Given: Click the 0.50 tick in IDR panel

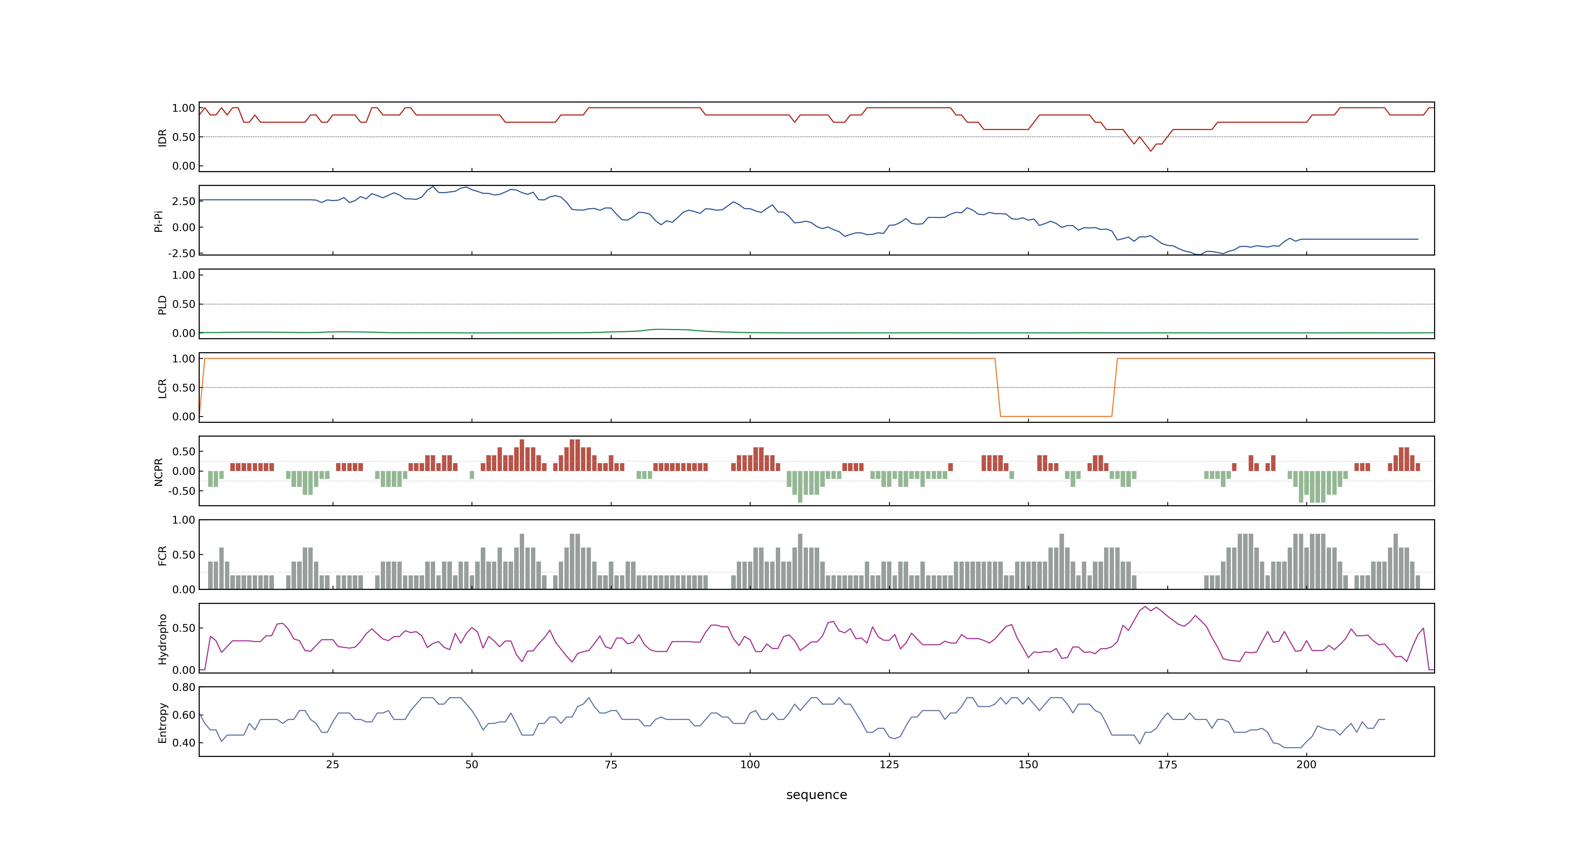Looking at the screenshot, I should [184, 137].
